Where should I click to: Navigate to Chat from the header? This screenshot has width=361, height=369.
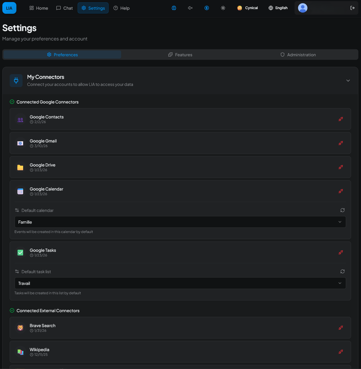tap(64, 8)
